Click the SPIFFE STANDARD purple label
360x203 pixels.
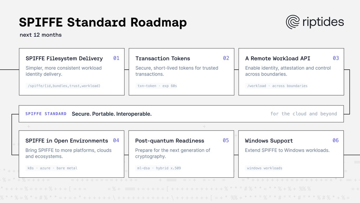(46, 114)
